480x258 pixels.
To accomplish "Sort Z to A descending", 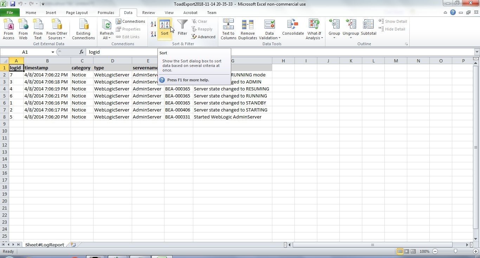I will click(154, 34).
